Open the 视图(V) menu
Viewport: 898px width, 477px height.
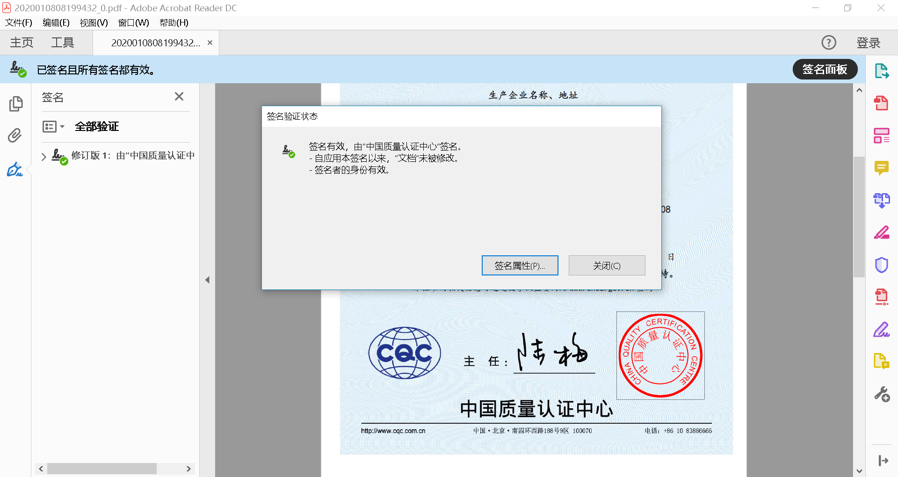tap(94, 22)
